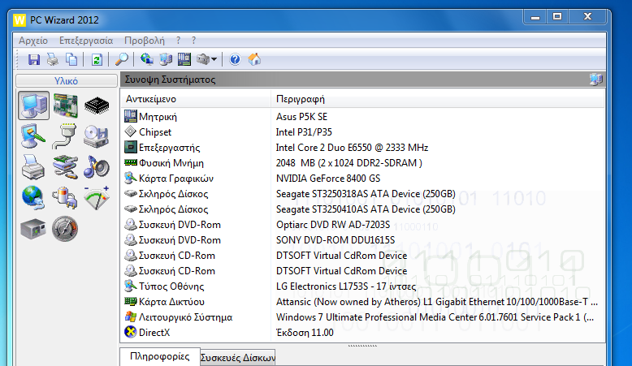Open the second ? menu

tap(193, 41)
